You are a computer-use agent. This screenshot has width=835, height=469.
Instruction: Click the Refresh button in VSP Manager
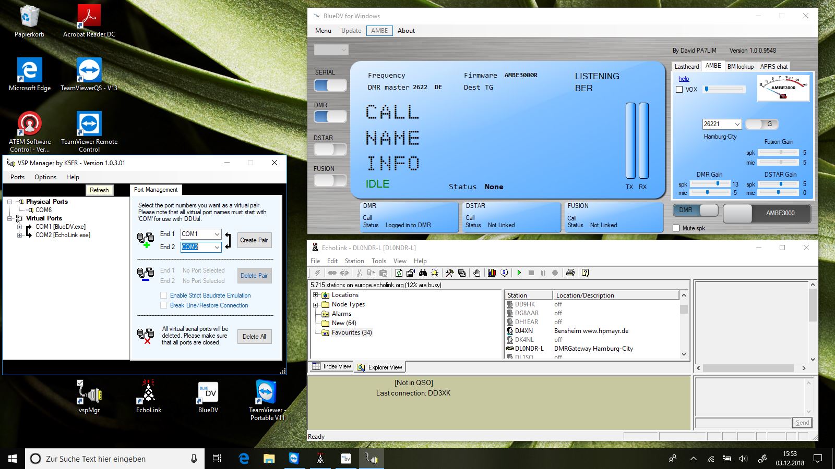(99, 190)
